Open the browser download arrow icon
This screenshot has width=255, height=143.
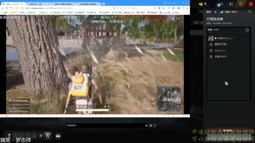pyautogui.click(x=187, y=8)
